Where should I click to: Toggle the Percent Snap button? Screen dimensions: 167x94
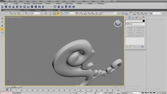(x=89, y=13)
